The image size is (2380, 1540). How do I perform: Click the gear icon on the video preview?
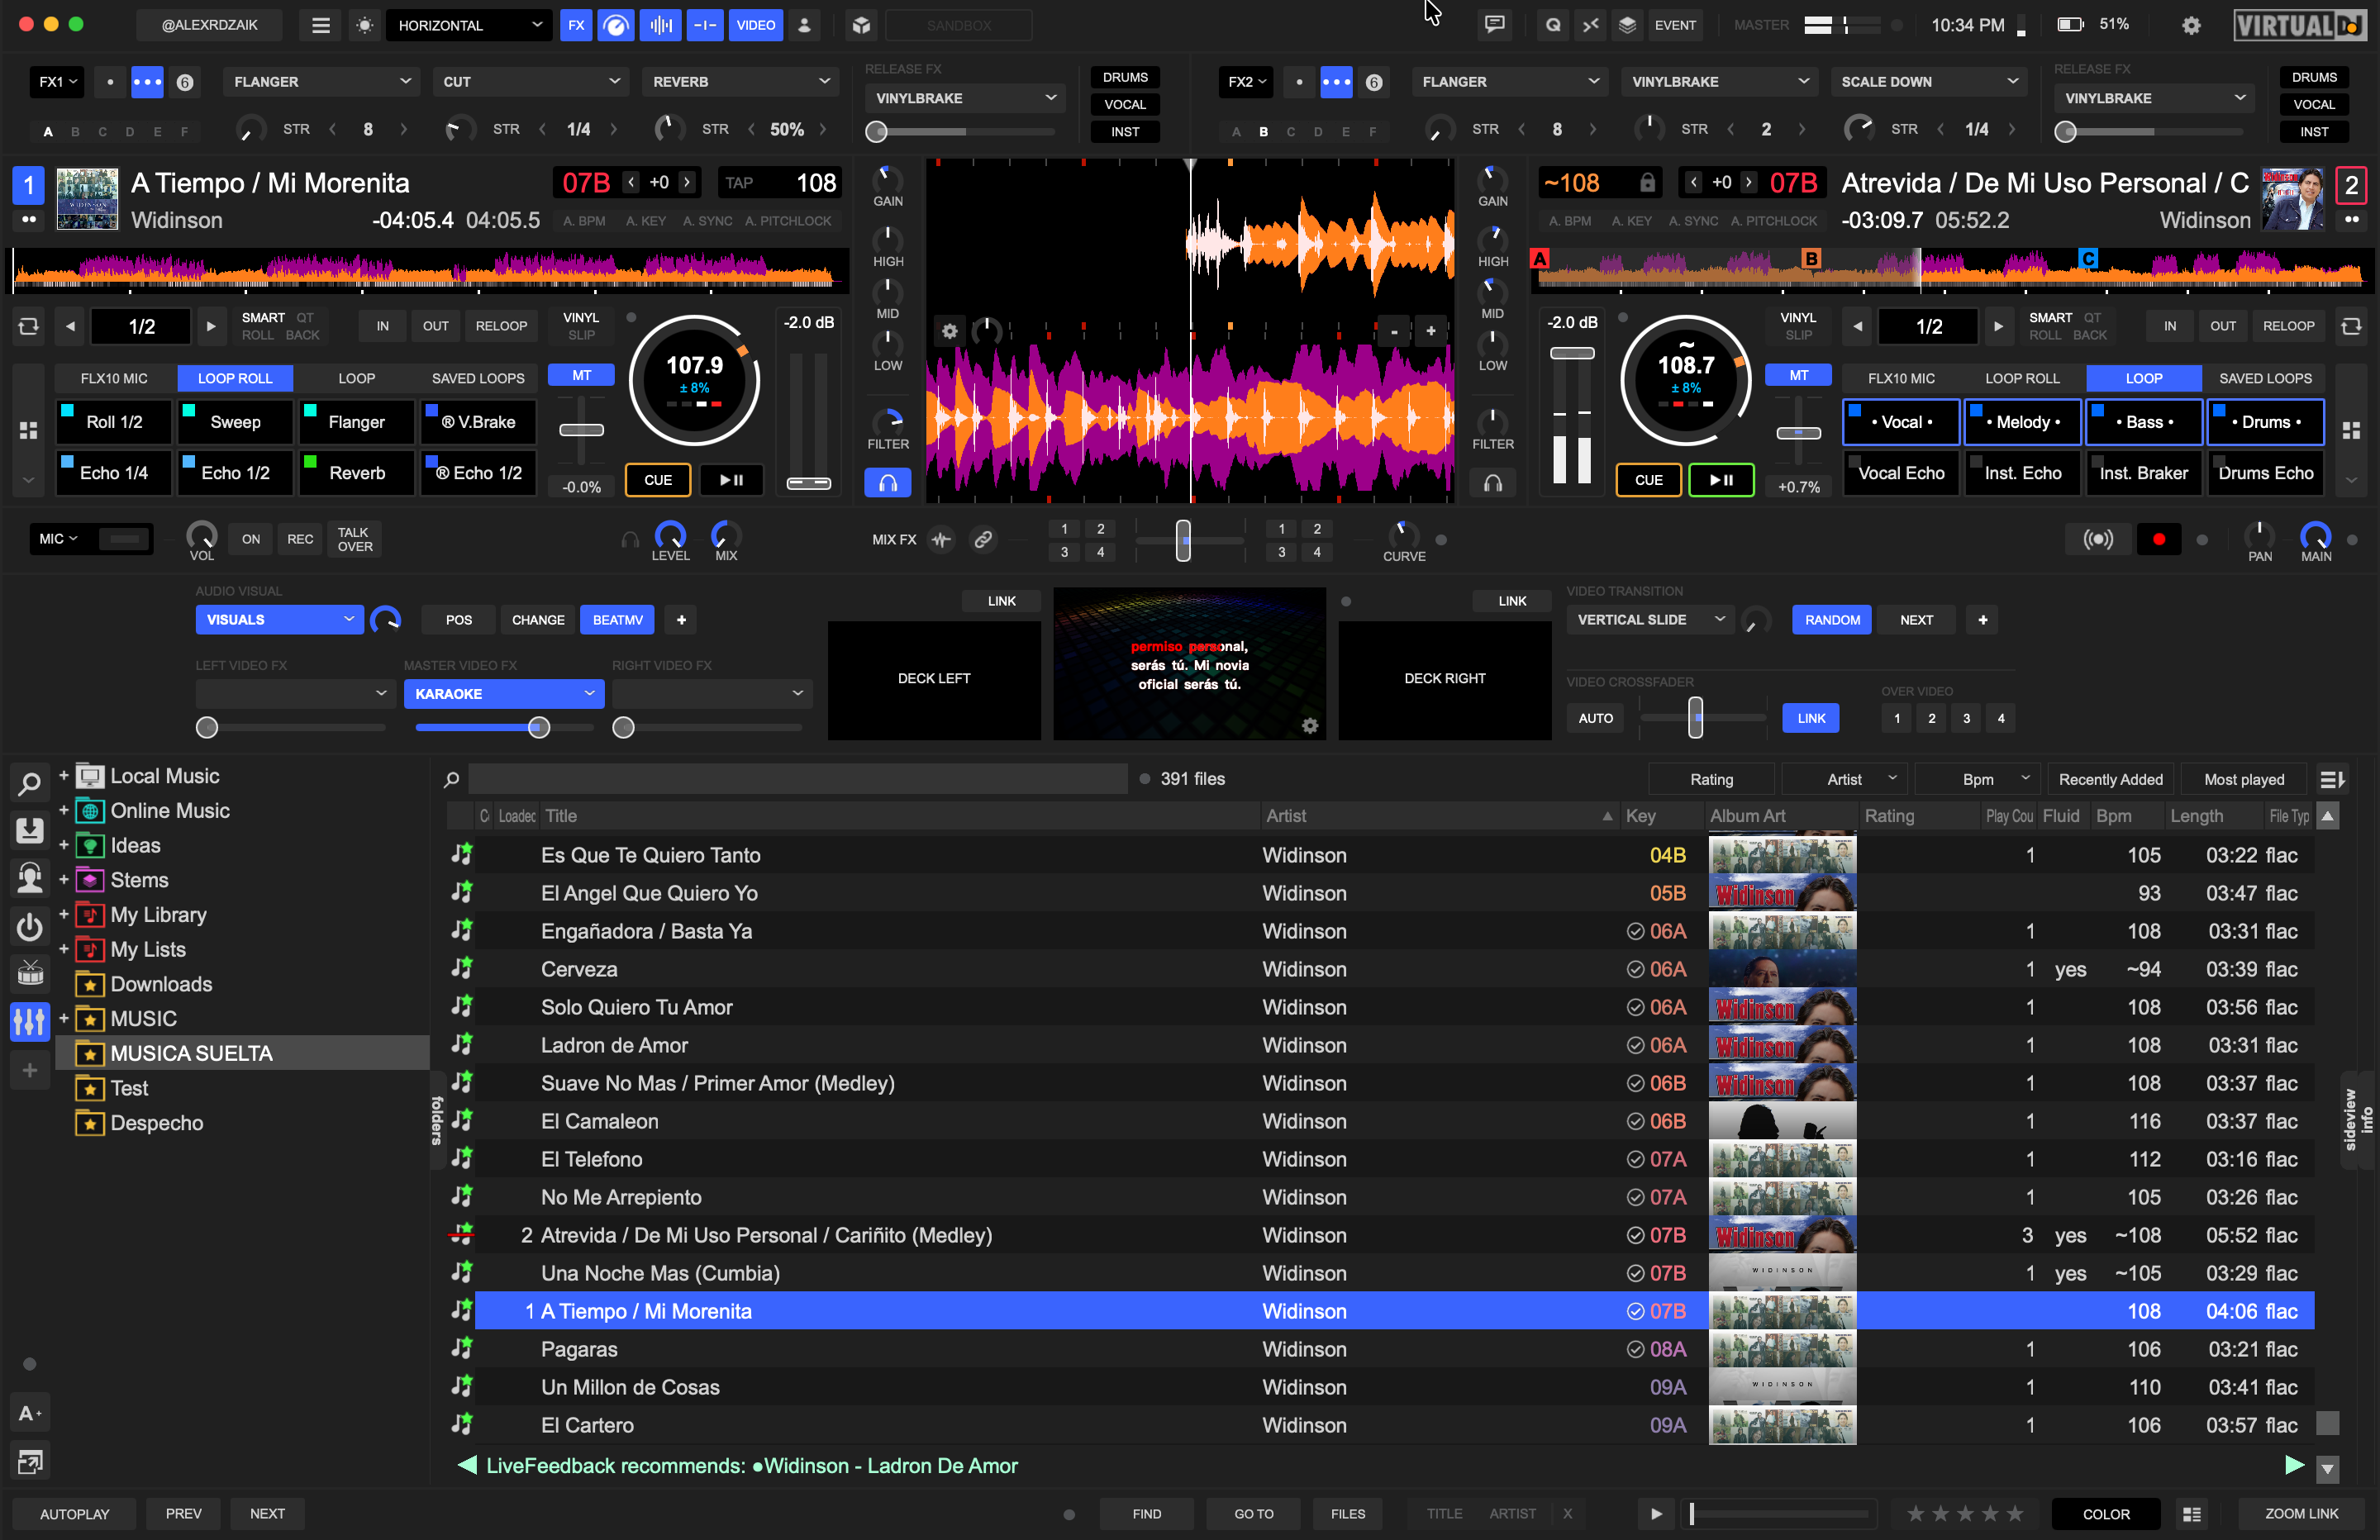pyautogui.click(x=1310, y=725)
